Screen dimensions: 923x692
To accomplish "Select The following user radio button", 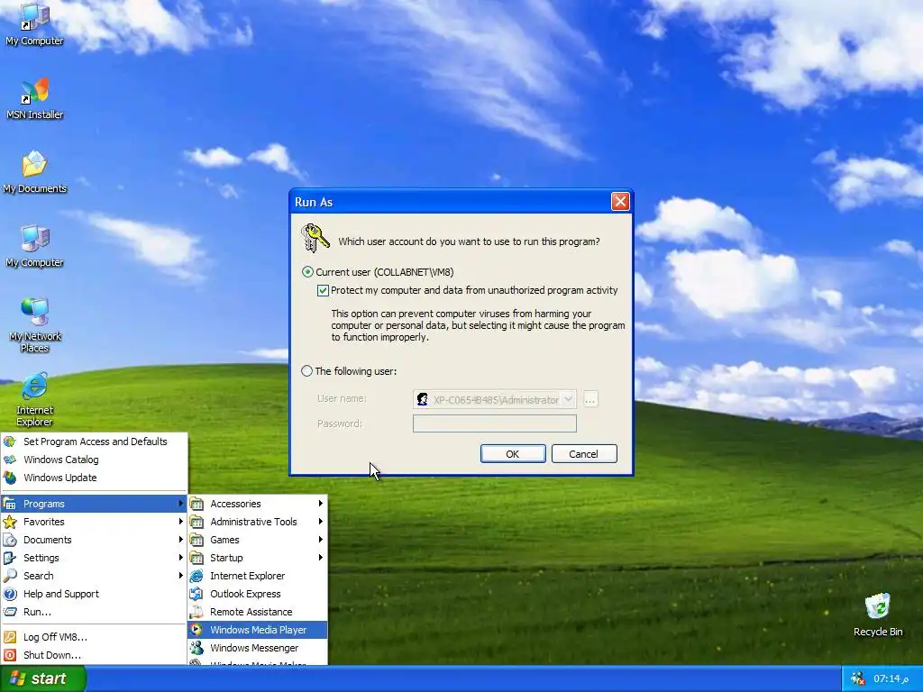I will (x=306, y=371).
